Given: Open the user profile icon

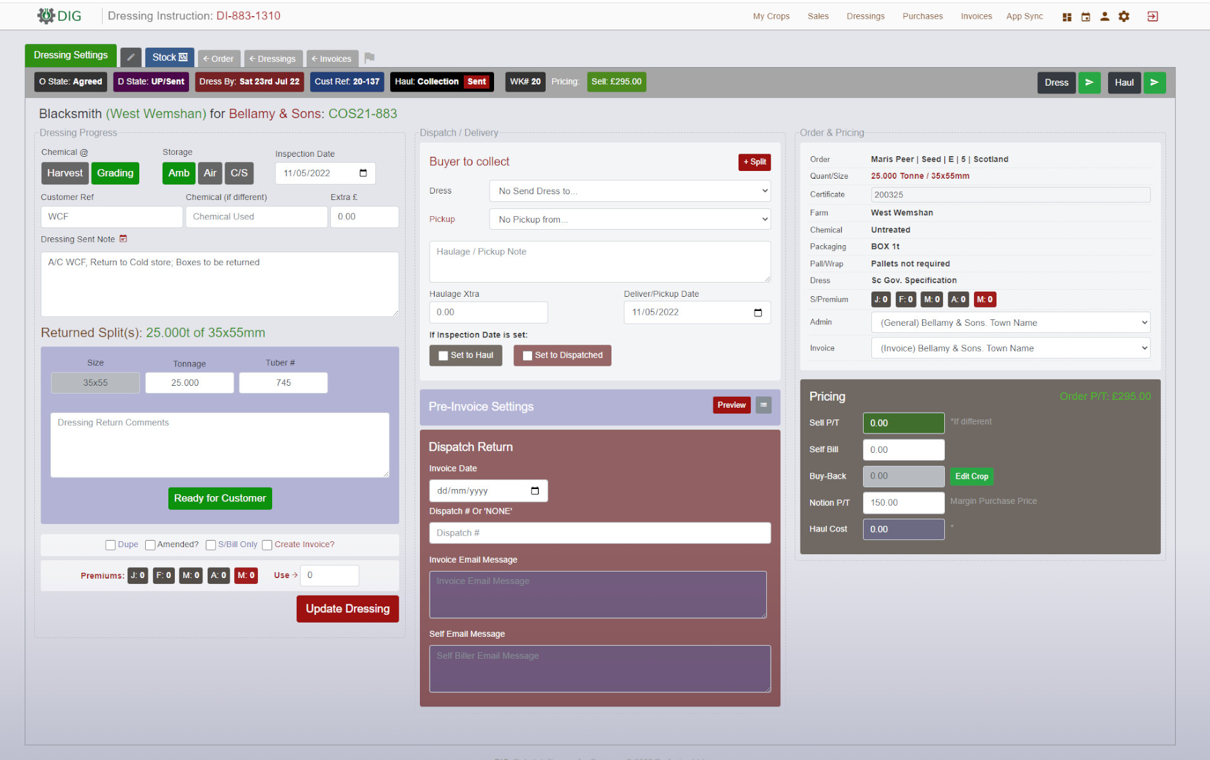Looking at the screenshot, I should [1104, 17].
